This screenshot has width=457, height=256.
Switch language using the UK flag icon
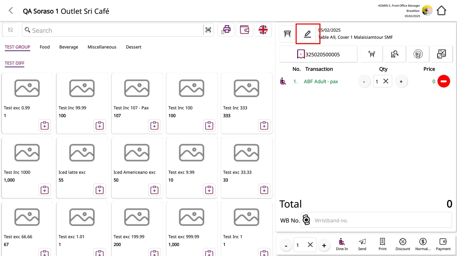tap(263, 30)
